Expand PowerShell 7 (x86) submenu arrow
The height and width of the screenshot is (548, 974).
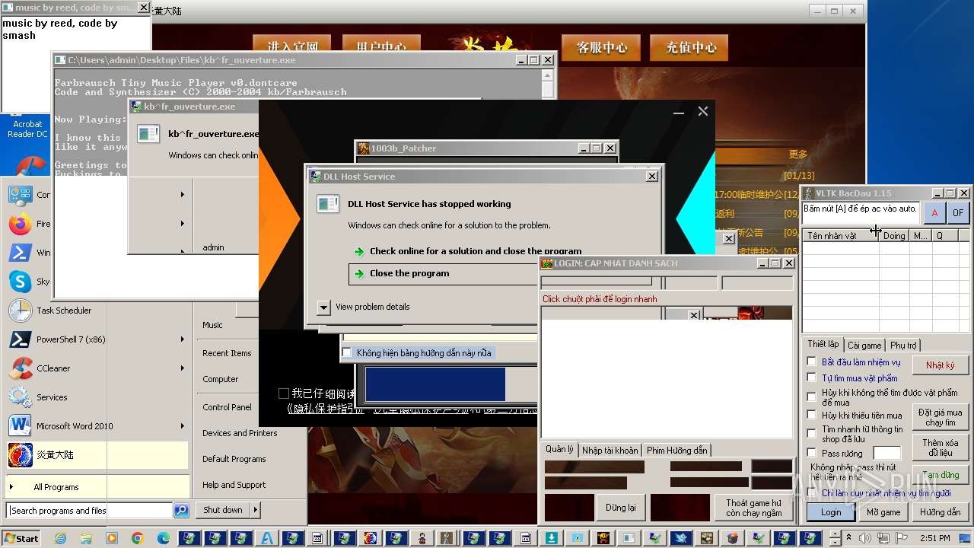coord(183,339)
